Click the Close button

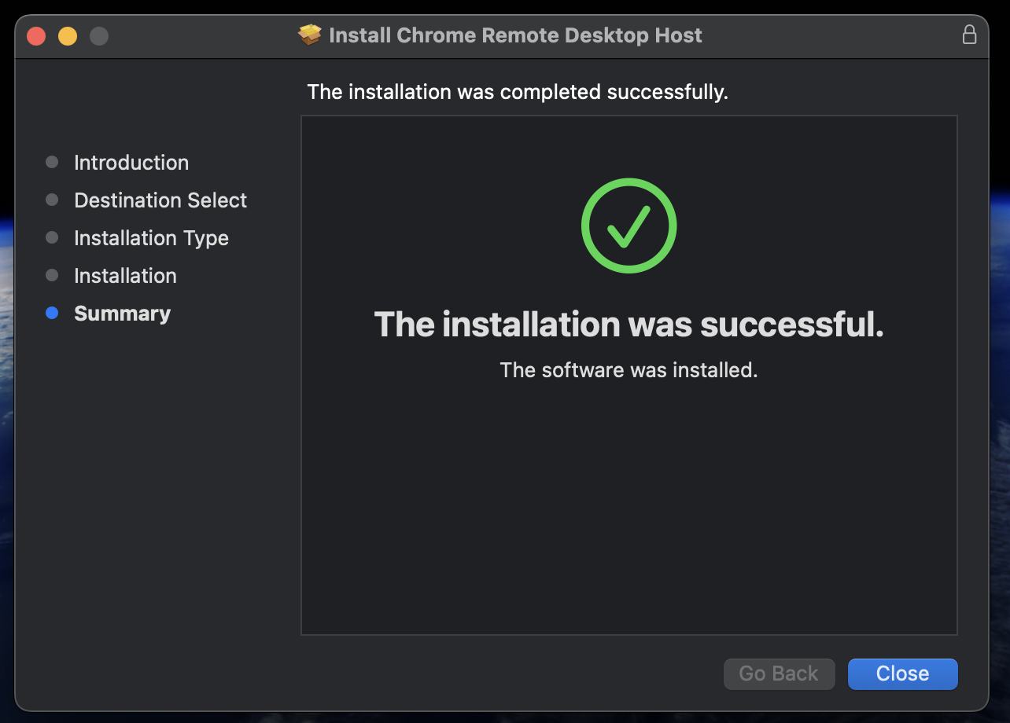pos(902,673)
